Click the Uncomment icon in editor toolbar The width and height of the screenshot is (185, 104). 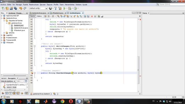[102, 16]
